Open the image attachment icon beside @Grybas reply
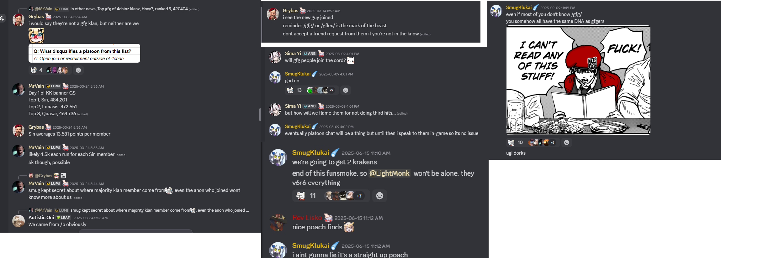 [63, 176]
